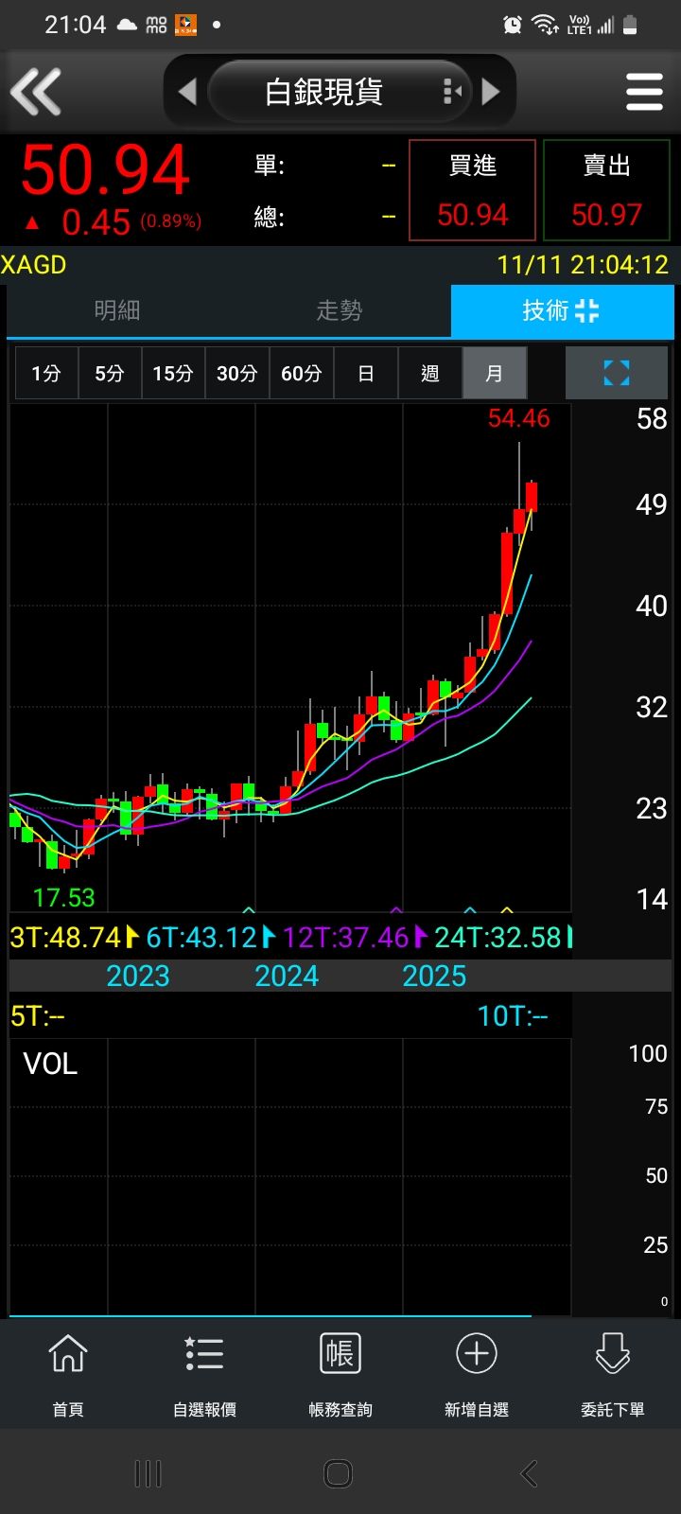Select the 月 monthly interval
The image size is (681, 1514).
tap(494, 373)
